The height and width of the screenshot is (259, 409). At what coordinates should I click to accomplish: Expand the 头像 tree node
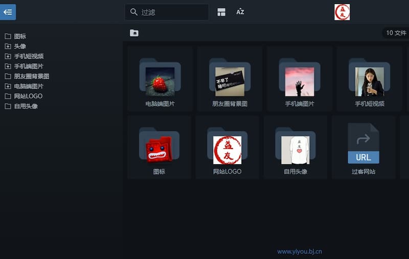click(x=8, y=46)
